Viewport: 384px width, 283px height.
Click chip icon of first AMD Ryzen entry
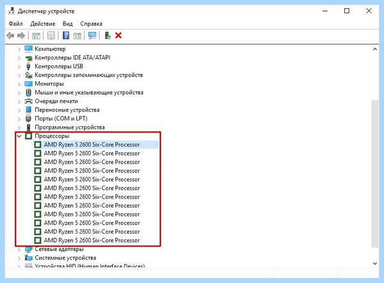click(38, 145)
